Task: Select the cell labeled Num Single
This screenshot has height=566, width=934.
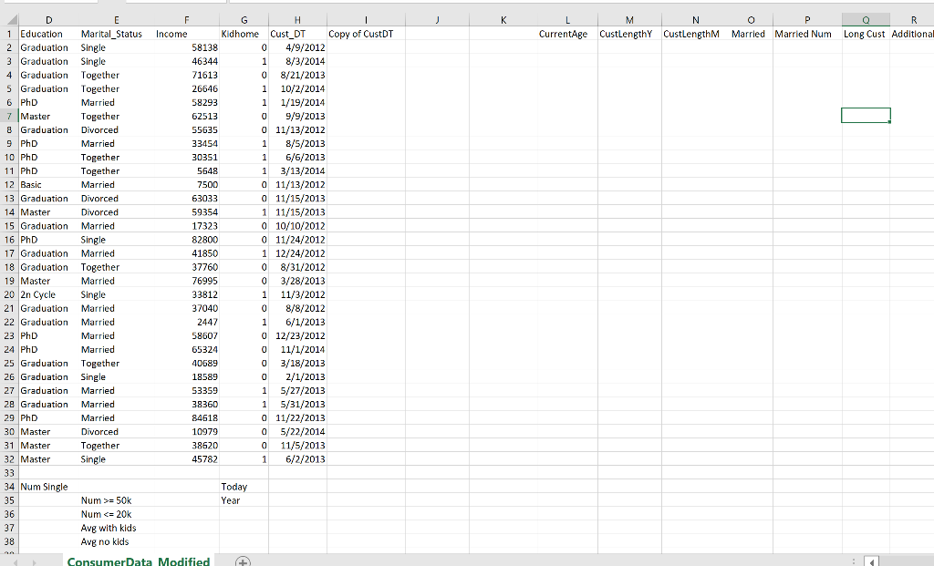Action: [x=48, y=487]
